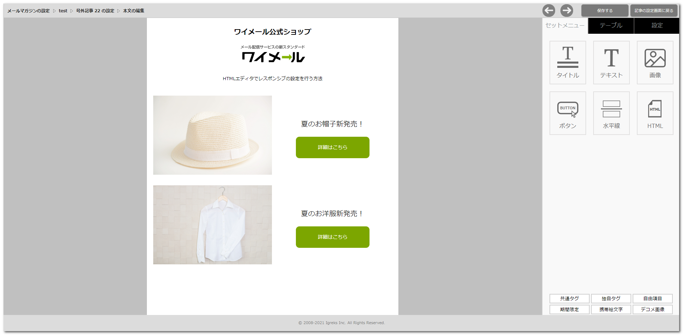Select the HTML block icon
The height and width of the screenshot is (335, 683).
click(655, 113)
